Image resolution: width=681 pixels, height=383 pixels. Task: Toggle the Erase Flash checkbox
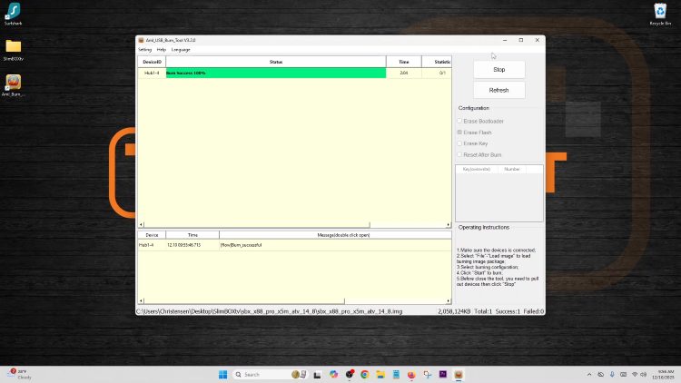(x=459, y=133)
